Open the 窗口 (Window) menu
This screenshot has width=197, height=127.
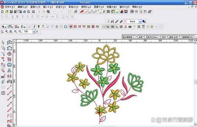click(x=124, y=7)
